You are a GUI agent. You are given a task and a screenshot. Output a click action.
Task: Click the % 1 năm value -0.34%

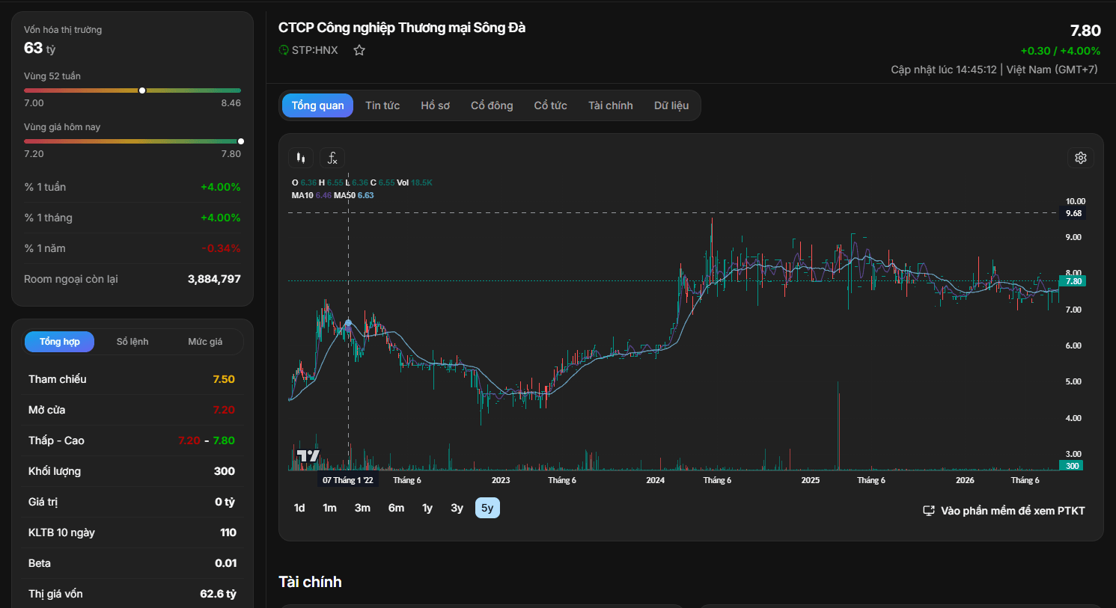221,248
